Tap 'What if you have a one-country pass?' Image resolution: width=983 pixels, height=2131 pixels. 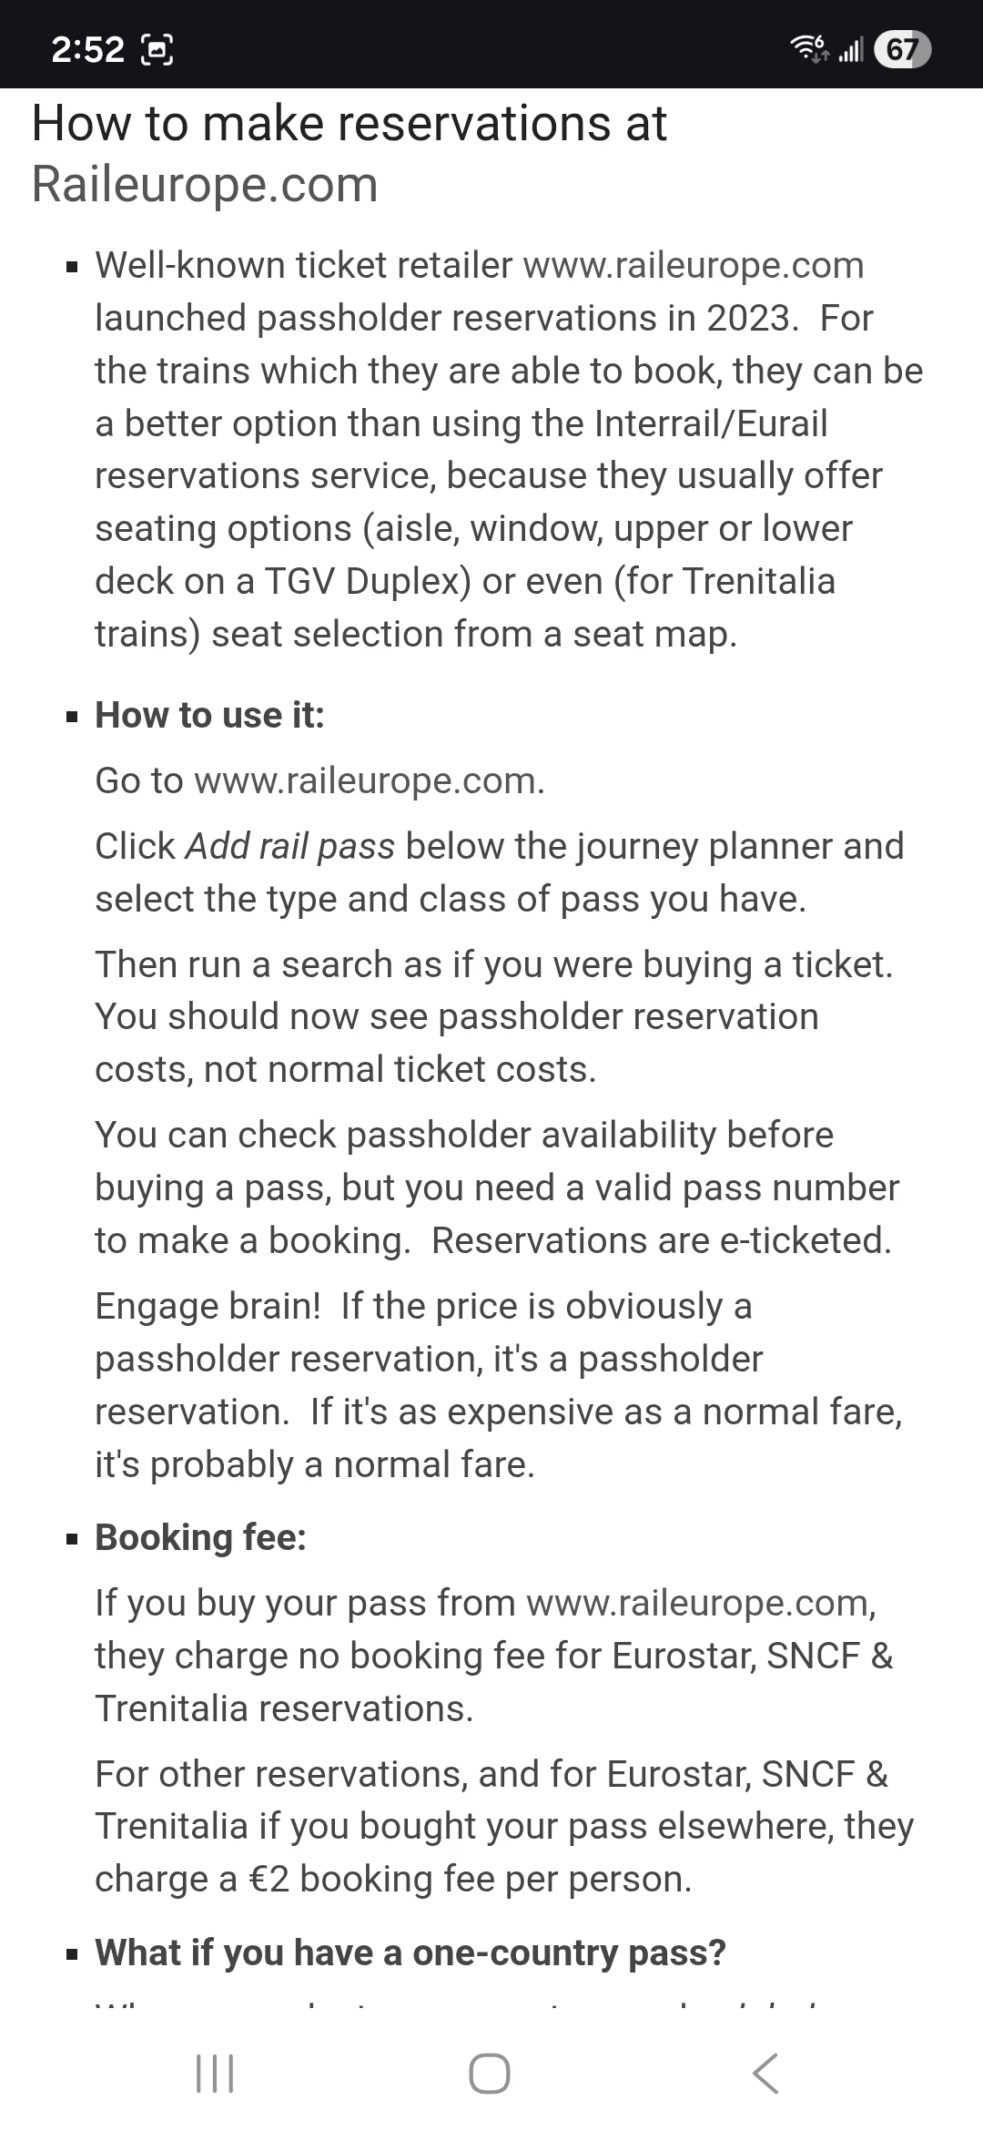pyautogui.click(x=410, y=1953)
